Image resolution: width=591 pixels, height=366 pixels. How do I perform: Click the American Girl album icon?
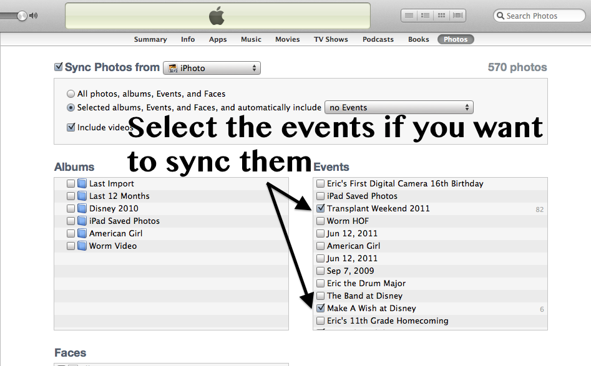(82, 233)
